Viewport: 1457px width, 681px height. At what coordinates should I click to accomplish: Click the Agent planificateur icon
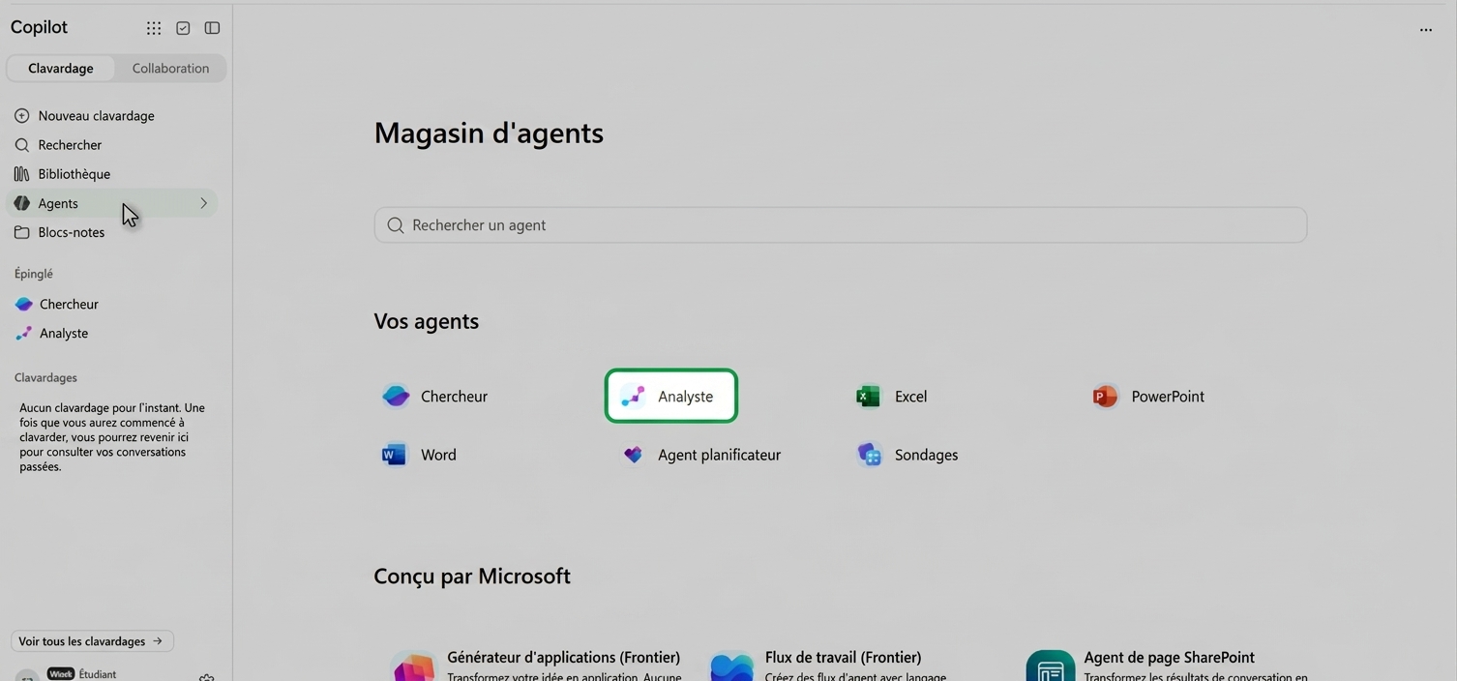(633, 454)
